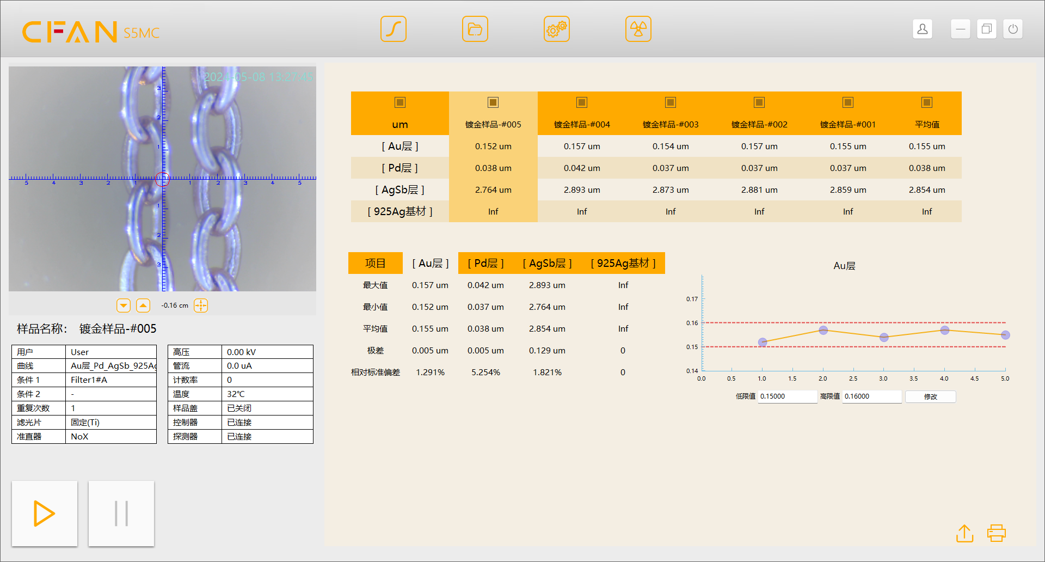Click the 相对标准偏差 row label
1045x562 pixels.
pyautogui.click(x=376, y=372)
